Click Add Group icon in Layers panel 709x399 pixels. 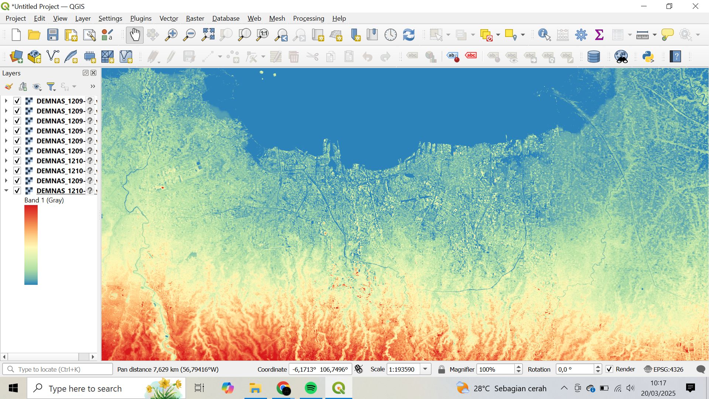(x=23, y=86)
